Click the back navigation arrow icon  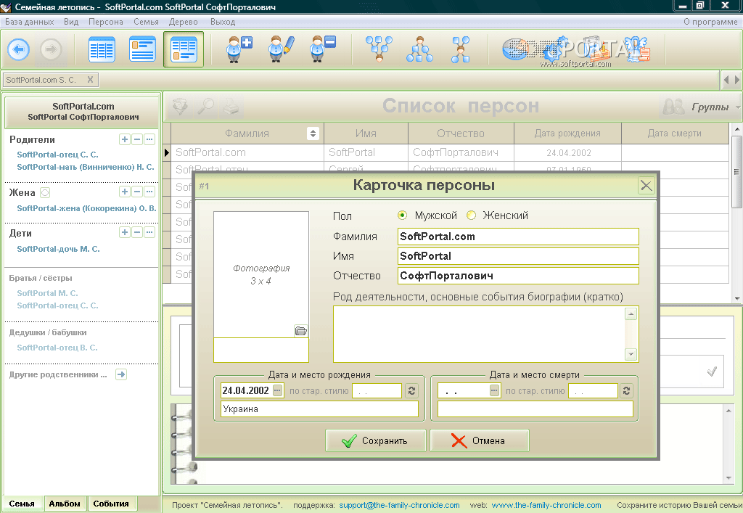point(18,49)
